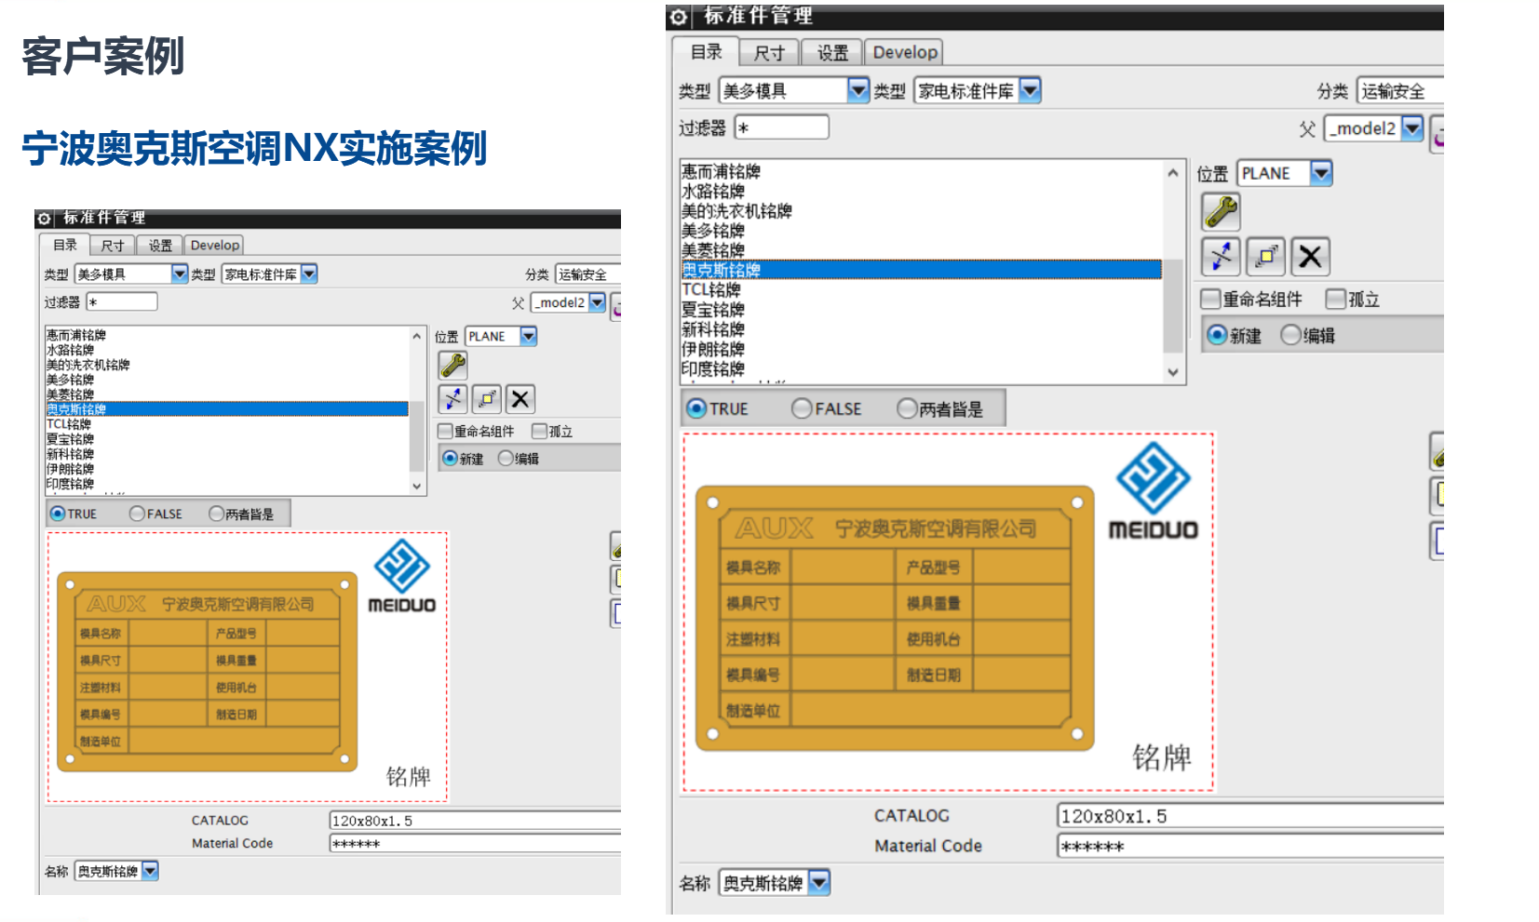
Task: Tick the 孤立 checkbox in the larger dialog
Action: [x=1336, y=299]
